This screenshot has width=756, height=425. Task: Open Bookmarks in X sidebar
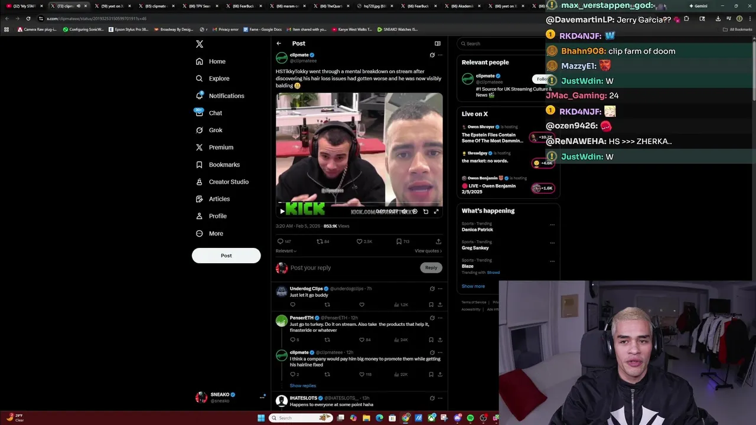pos(217,165)
